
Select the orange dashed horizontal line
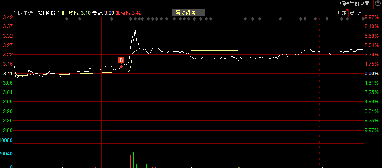pyautogui.click(x=188, y=68)
